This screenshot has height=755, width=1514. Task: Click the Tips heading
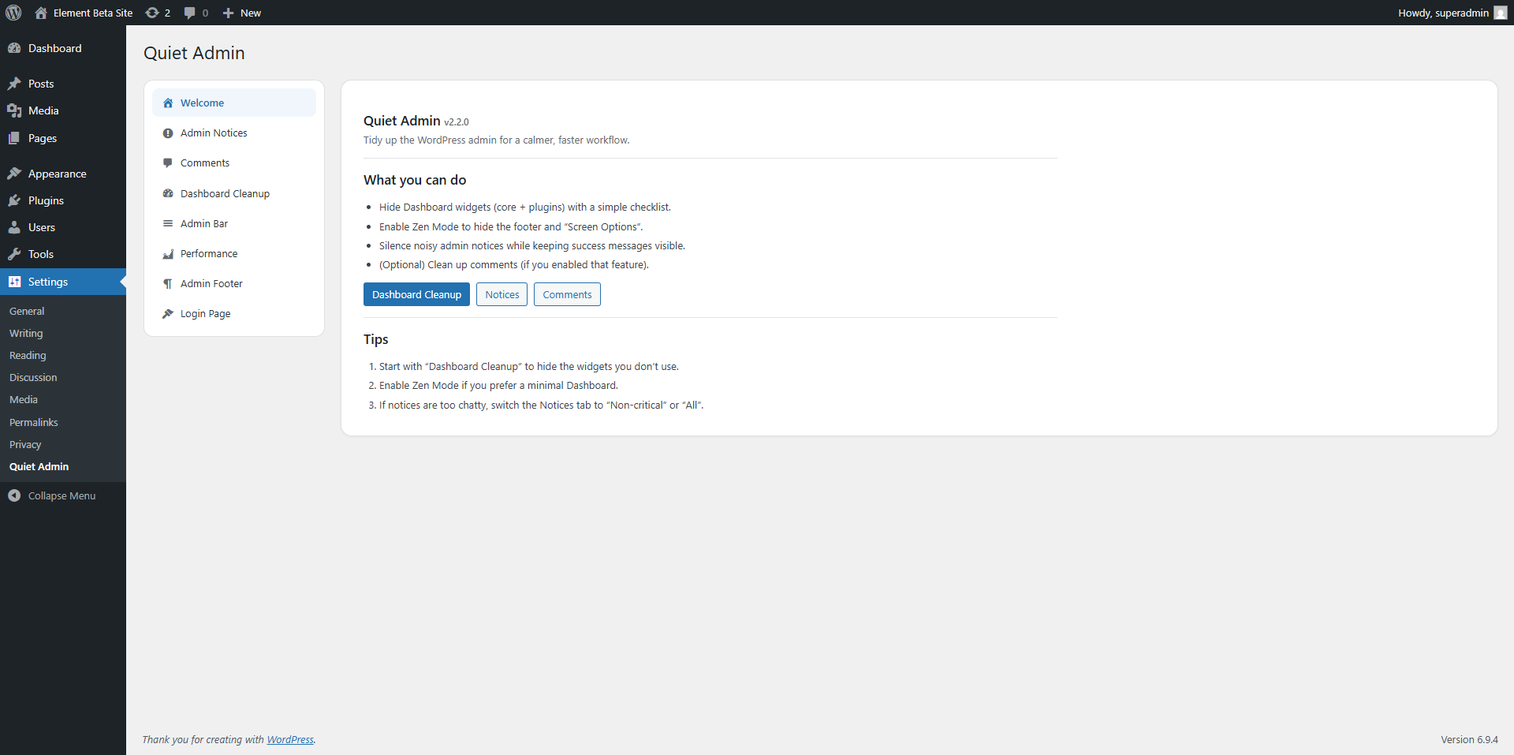point(376,339)
